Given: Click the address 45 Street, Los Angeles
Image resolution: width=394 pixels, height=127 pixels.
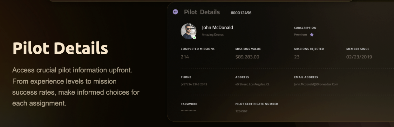Looking at the screenshot, I should (x=252, y=84).
